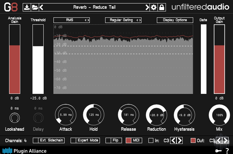Click MIDI In note next arrow
The image size is (233, 154).
click(180, 140)
